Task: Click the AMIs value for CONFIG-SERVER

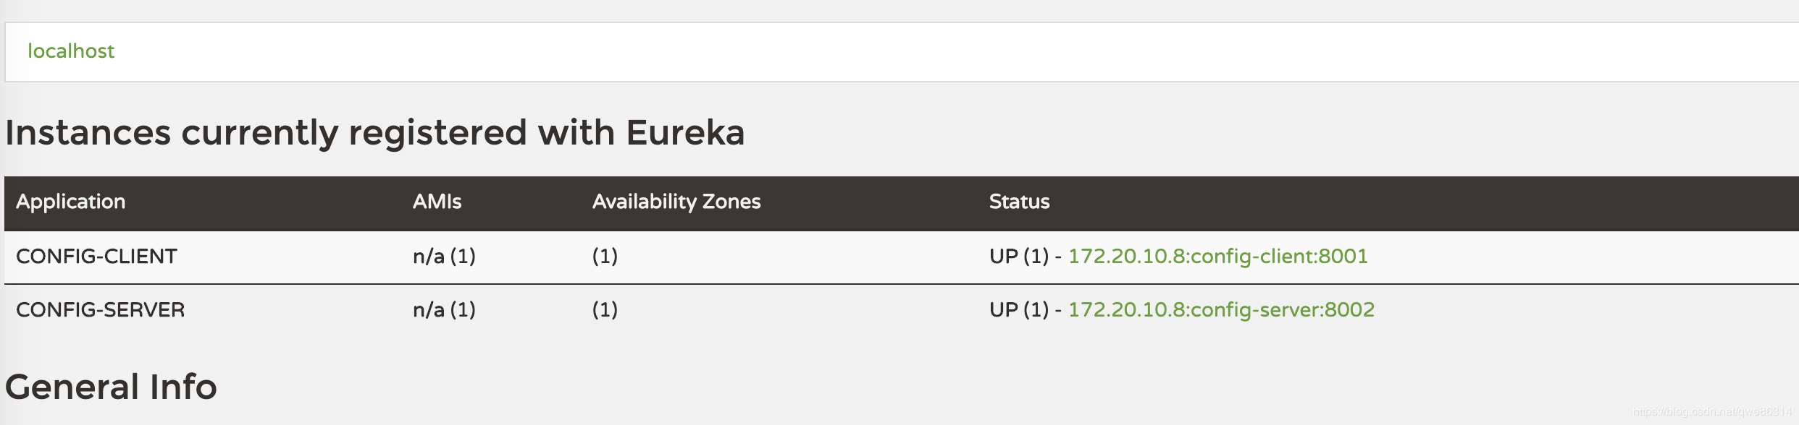Action: click(x=444, y=310)
